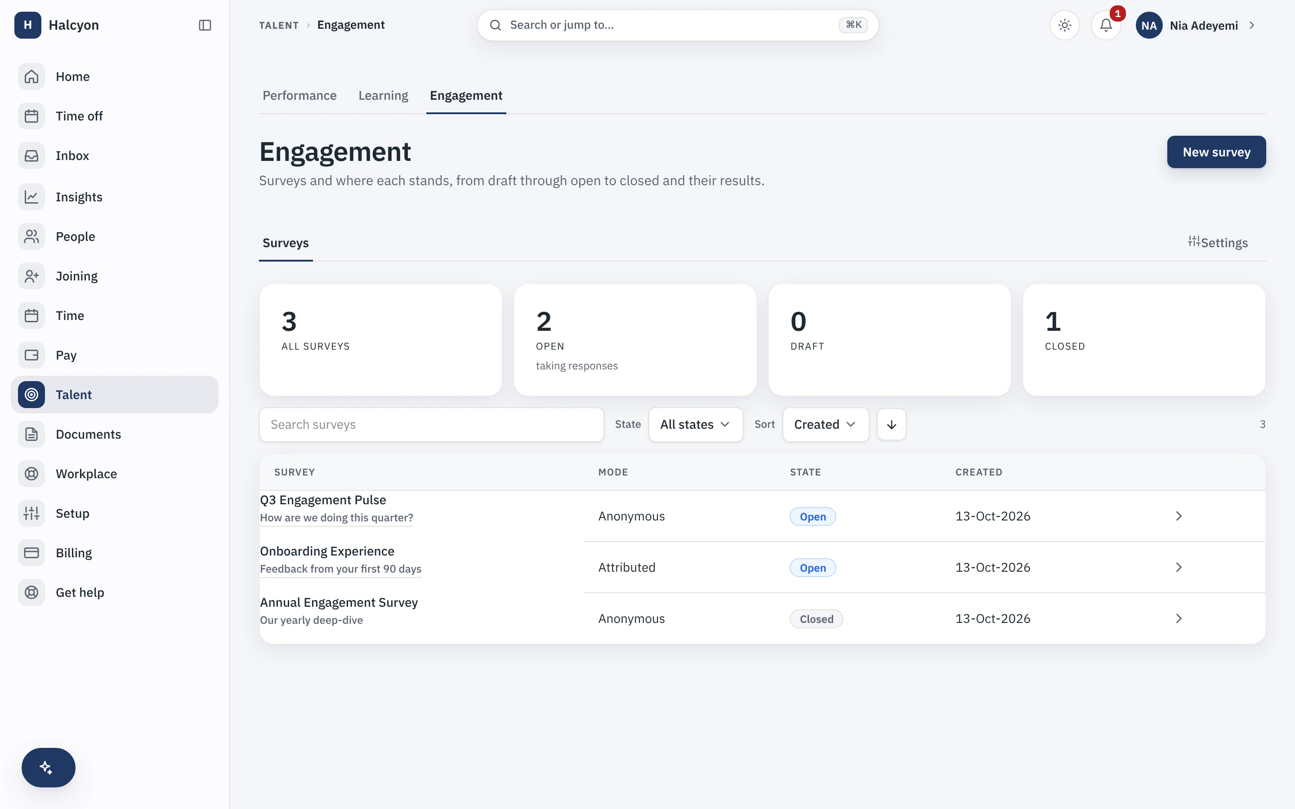Screen dimensions: 1295x809
Task: Switch to the Performance tab
Action: [x=299, y=95]
